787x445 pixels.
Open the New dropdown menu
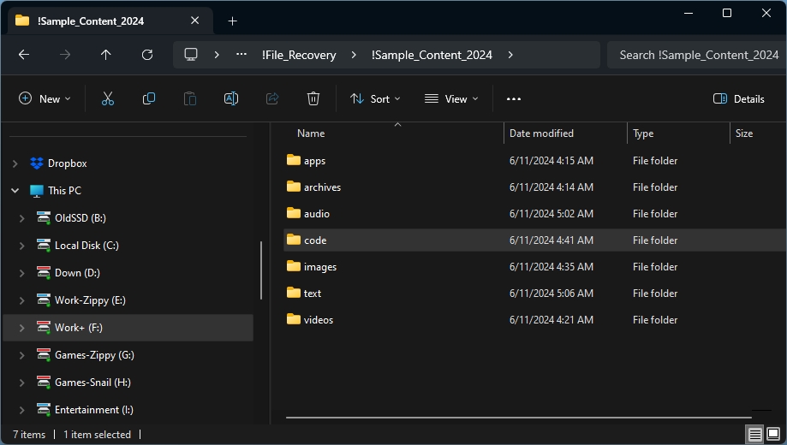point(45,98)
